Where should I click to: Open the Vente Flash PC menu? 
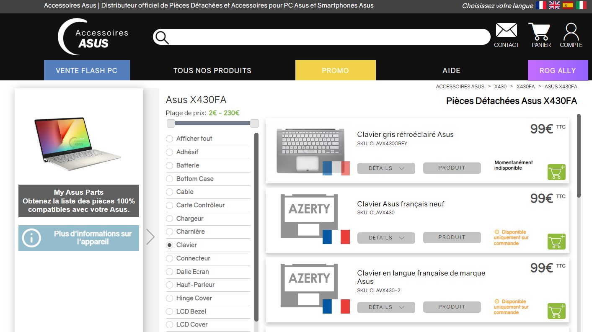pyautogui.click(x=87, y=70)
